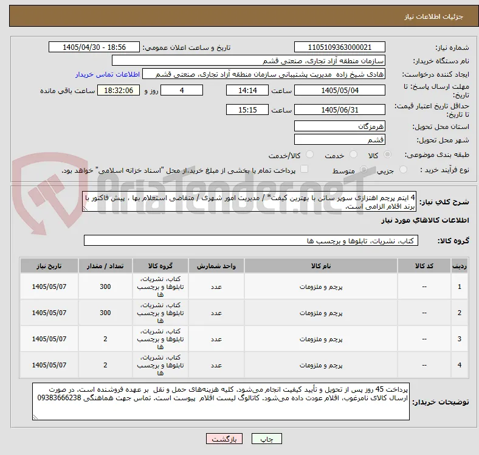The height and width of the screenshot is (455, 479).
Task: Click the اطلاعات کالاهای مورد نیاز heading
Action: [x=425, y=220]
